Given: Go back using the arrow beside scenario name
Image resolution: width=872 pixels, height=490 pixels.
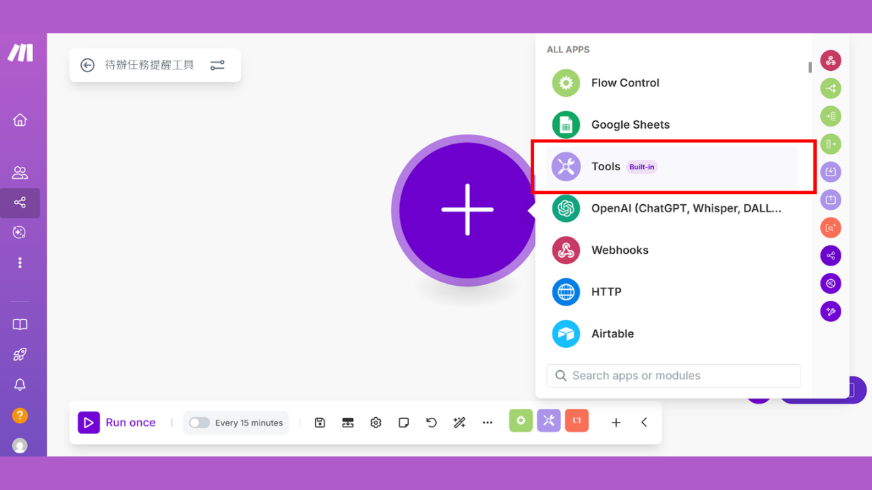Looking at the screenshot, I should 87,65.
